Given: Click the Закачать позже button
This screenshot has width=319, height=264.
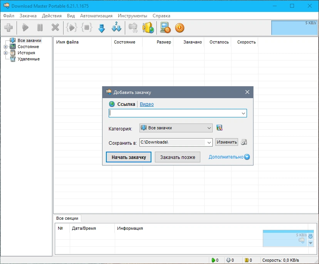Looking at the screenshot, I should [178, 157].
